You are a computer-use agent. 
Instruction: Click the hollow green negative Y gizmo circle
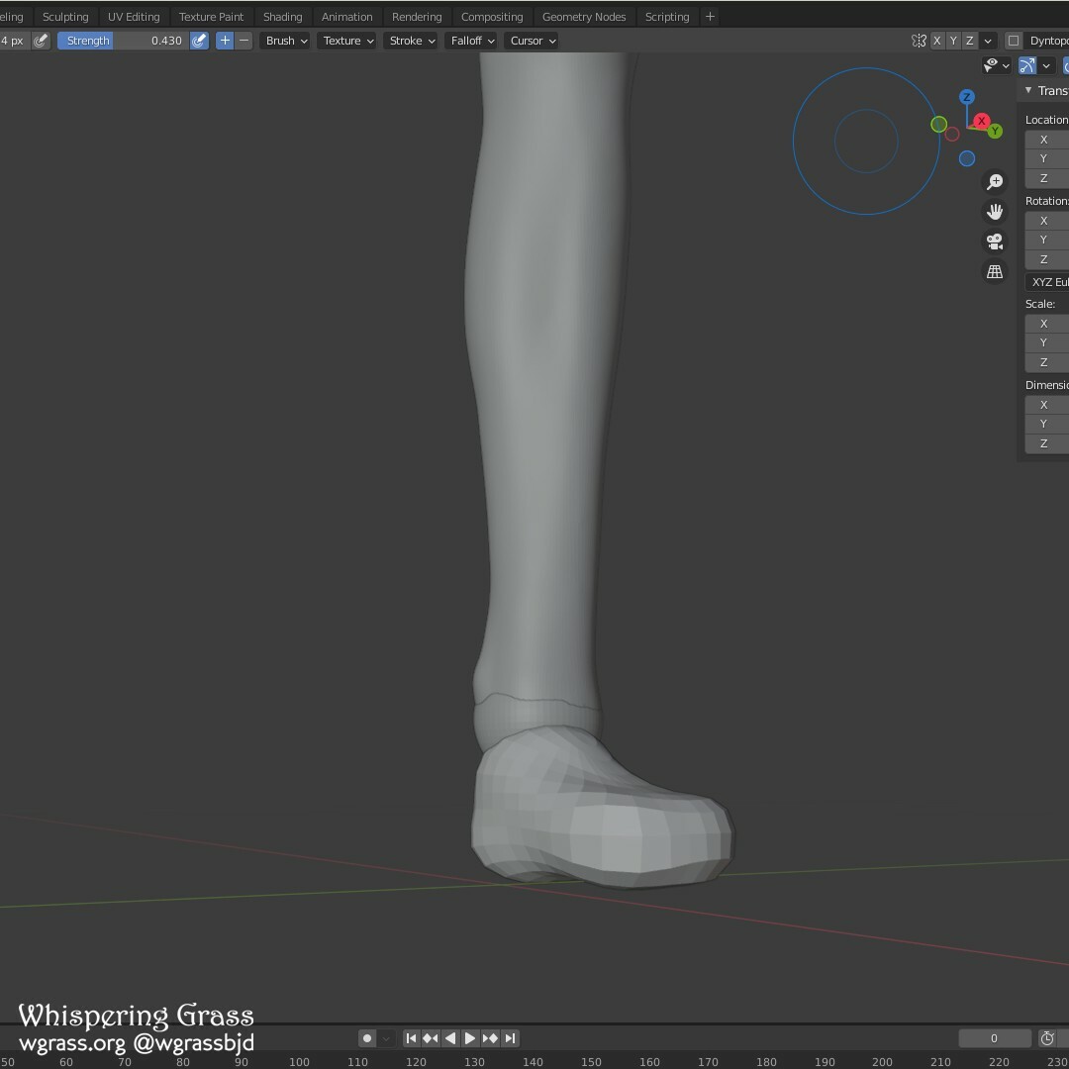pyautogui.click(x=938, y=124)
